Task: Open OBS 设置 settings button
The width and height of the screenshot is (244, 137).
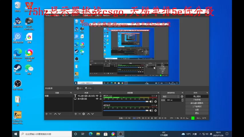Action: point(197,110)
